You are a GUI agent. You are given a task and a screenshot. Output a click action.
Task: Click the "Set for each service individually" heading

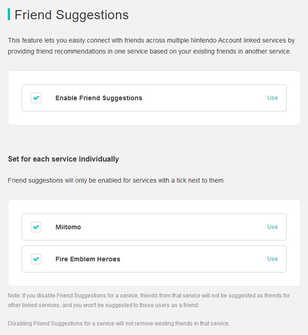63,159
